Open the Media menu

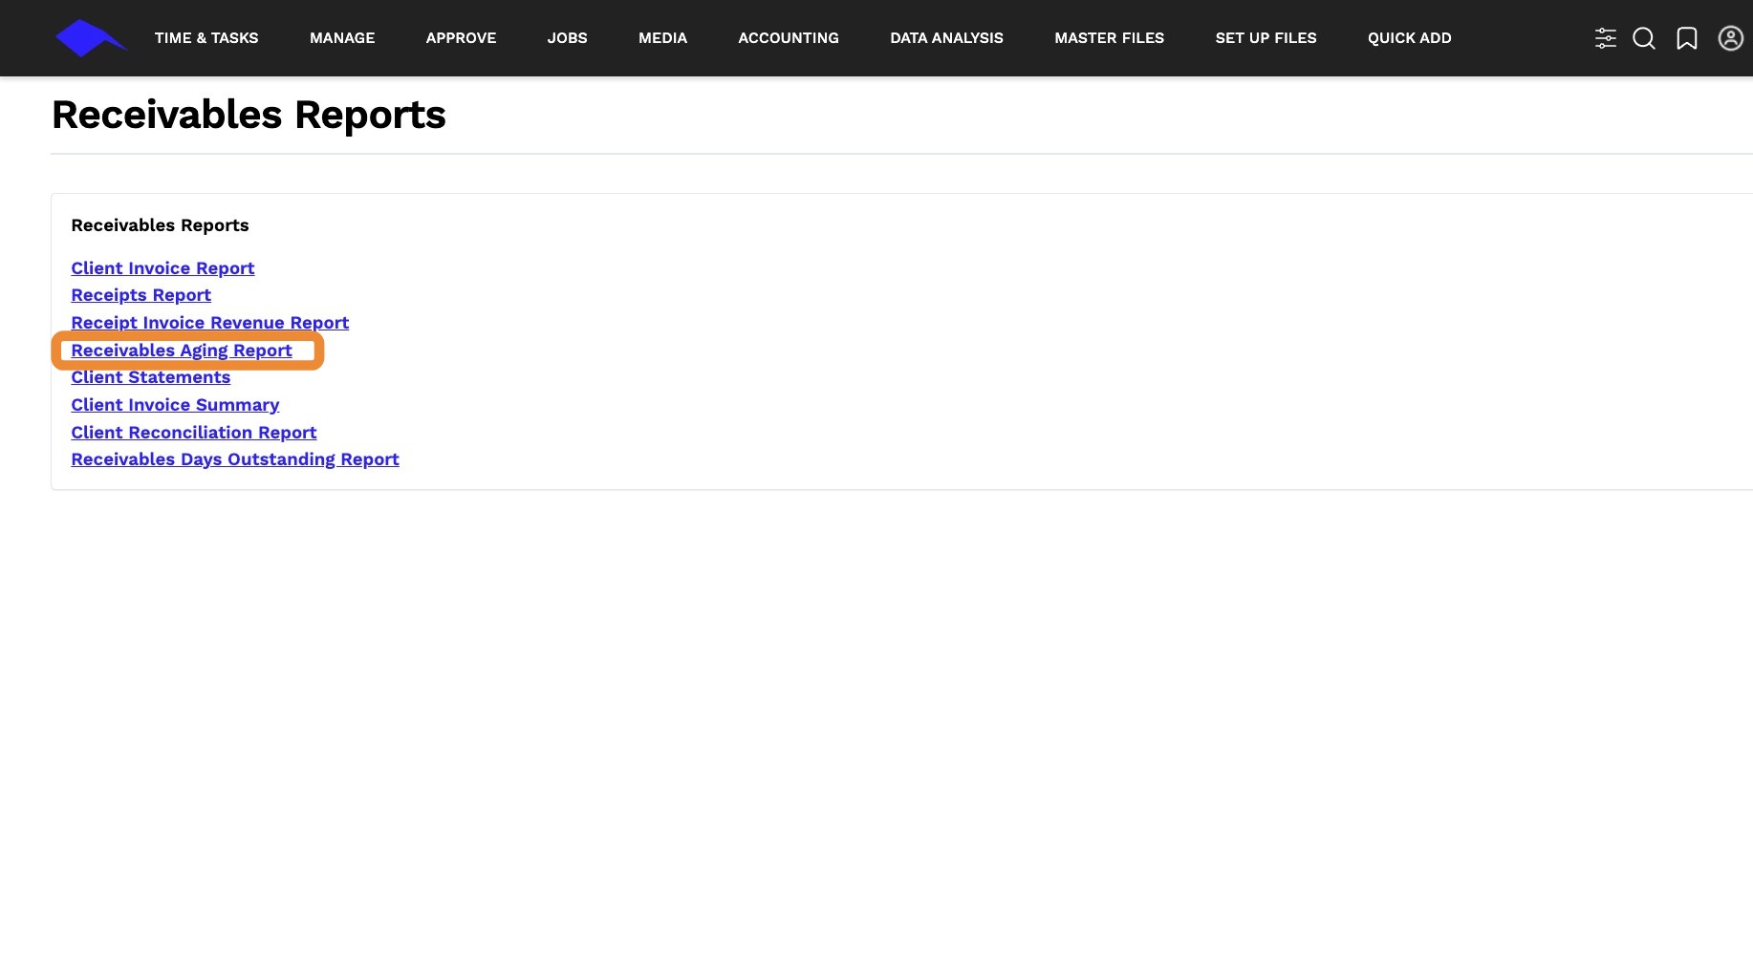click(662, 38)
